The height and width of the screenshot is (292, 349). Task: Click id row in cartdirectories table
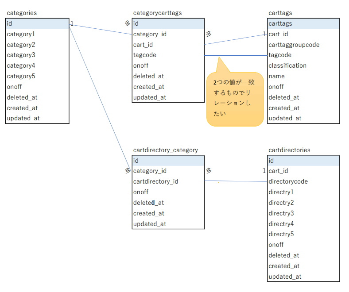click(x=303, y=161)
